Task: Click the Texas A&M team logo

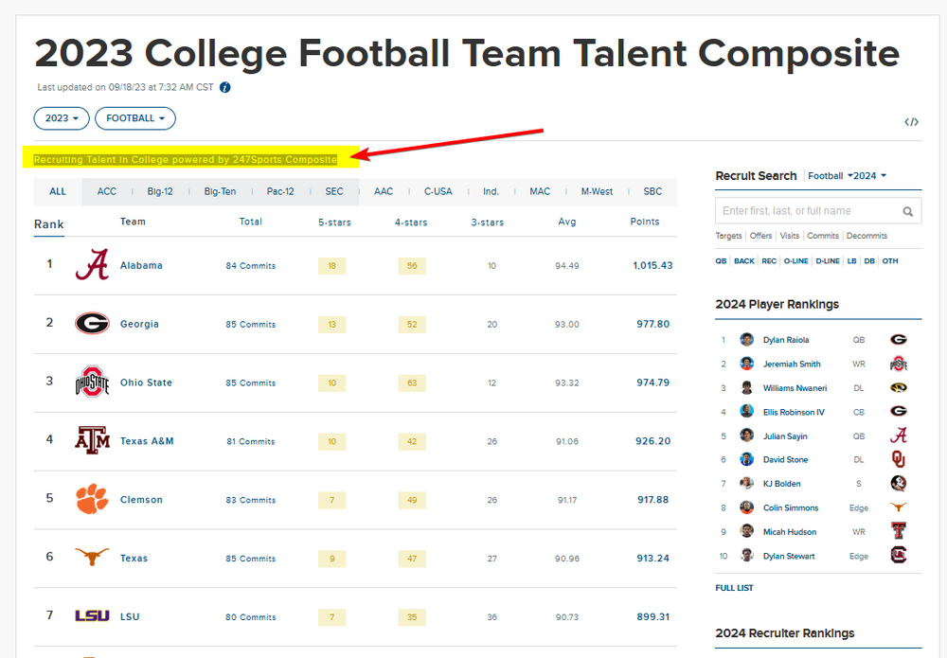Action: pos(92,441)
